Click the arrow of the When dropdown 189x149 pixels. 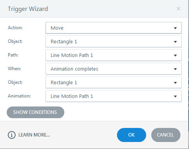(x=175, y=69)
